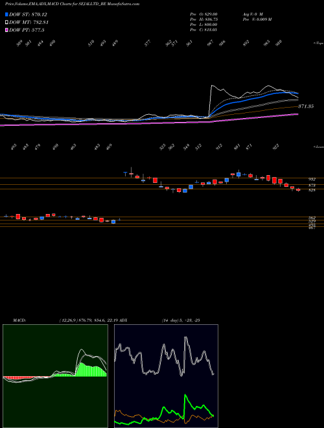Click the 'MACD:' panel heading
The image size is (324, 428).
tap(19, 320)
